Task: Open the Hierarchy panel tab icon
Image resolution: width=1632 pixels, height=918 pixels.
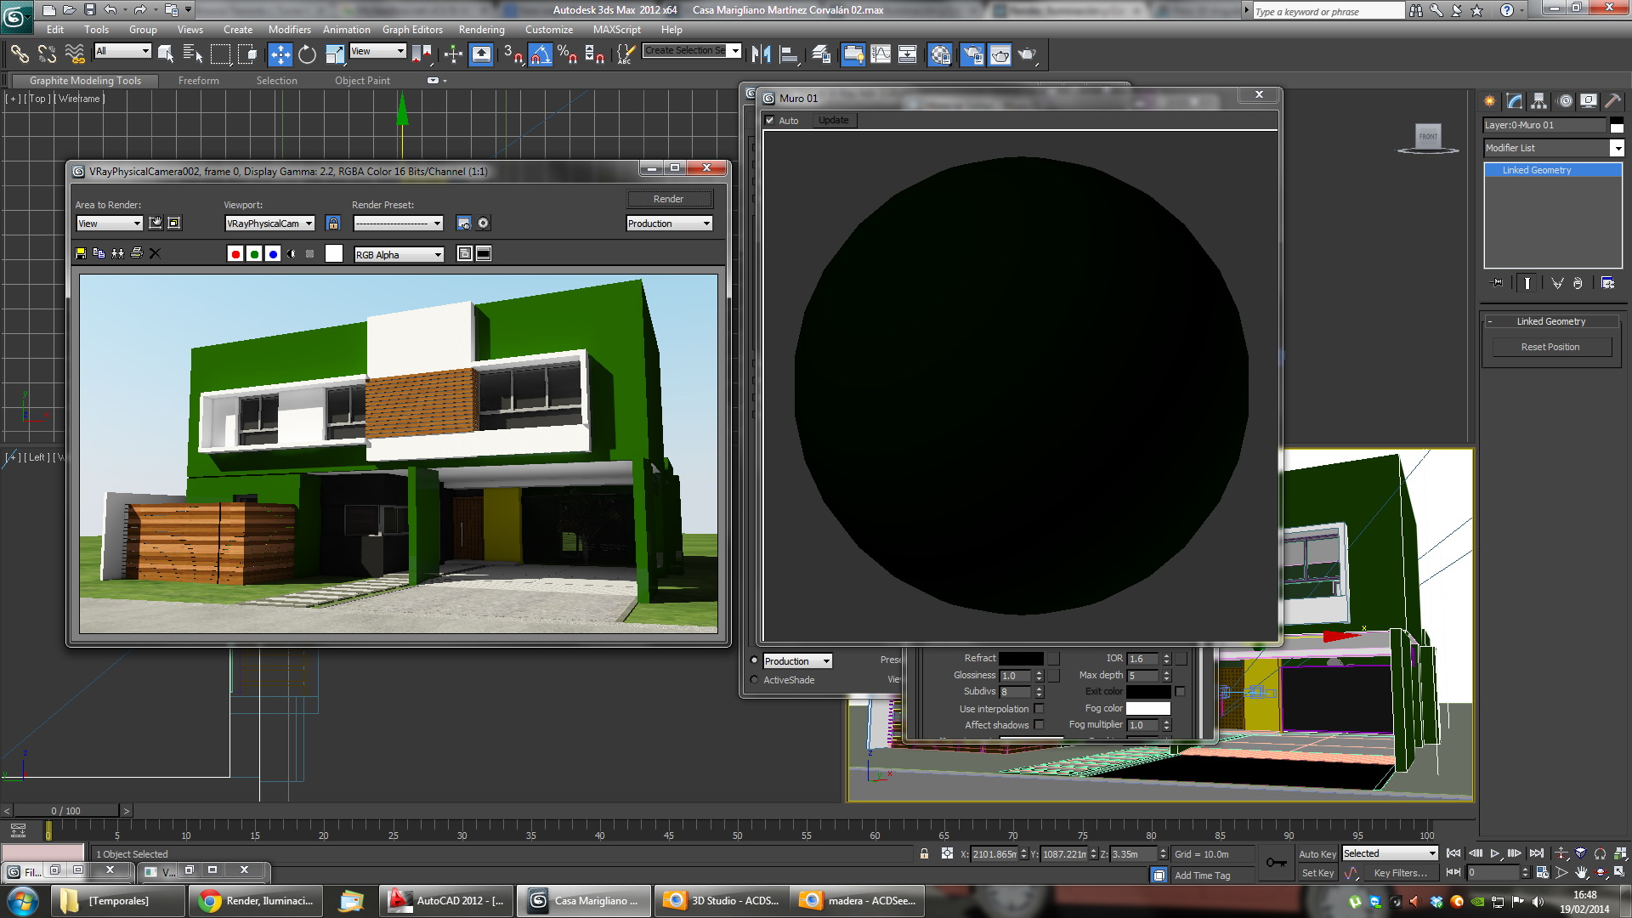Action: coord(1538,100)
